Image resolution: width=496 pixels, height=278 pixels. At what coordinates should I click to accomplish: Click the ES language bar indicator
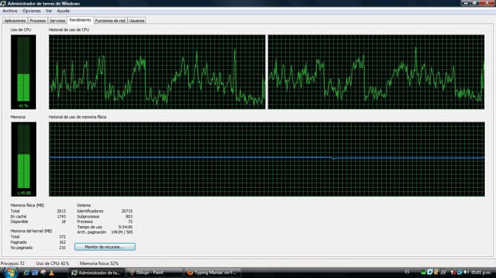click(407, 272)
